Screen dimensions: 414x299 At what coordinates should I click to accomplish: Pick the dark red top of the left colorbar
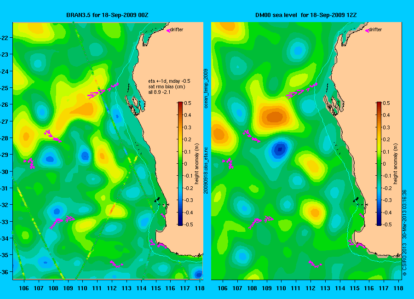pos(180,103)
